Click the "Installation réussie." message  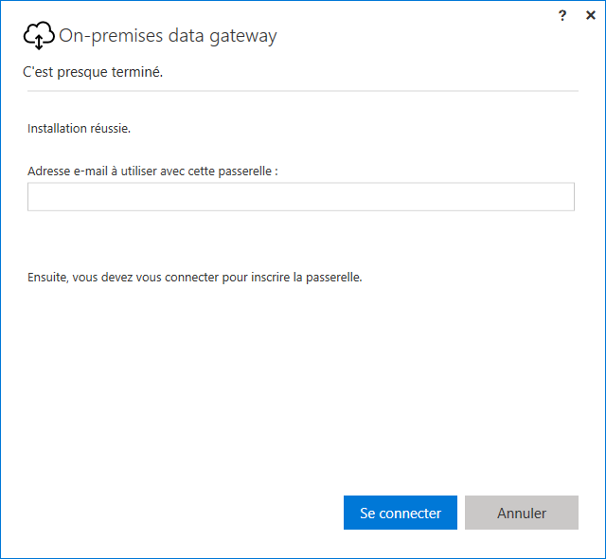point(79,128)
